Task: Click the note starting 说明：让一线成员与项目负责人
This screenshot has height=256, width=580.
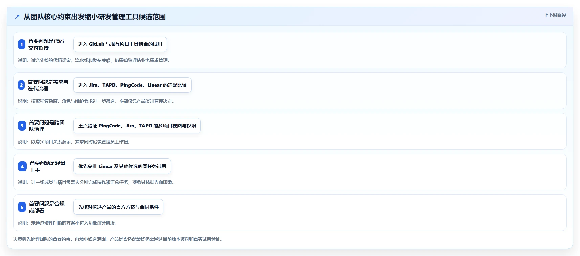Action: (x=97, y=182)
